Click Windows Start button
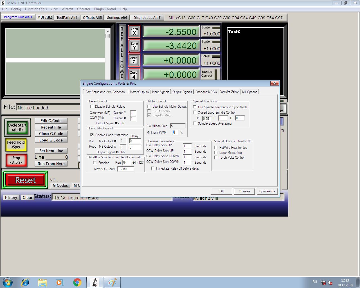 pos(7,282)
